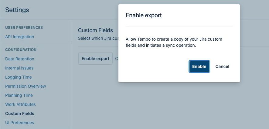The width and height of the screenshot is (269, 129).
Task: Click Custom Fields sidebar item
Action: [x=19, y=114]
